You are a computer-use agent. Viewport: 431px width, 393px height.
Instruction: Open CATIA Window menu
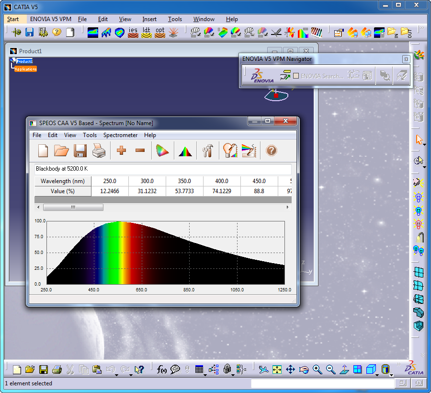[204, 19]
